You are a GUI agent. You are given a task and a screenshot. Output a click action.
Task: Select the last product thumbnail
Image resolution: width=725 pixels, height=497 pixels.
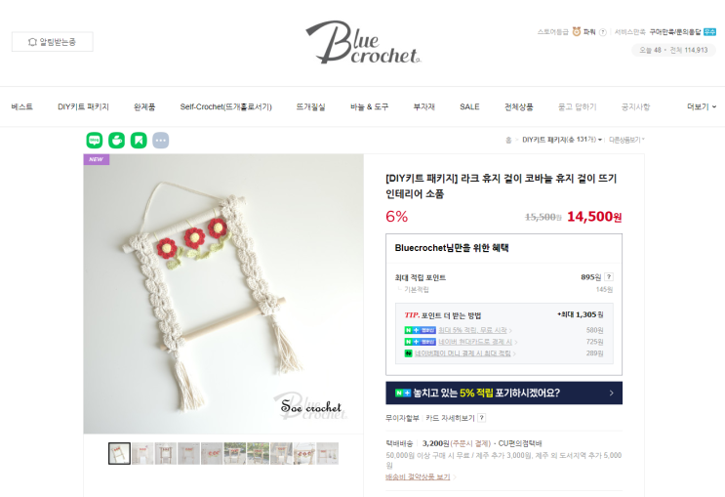tap(327, 453)
